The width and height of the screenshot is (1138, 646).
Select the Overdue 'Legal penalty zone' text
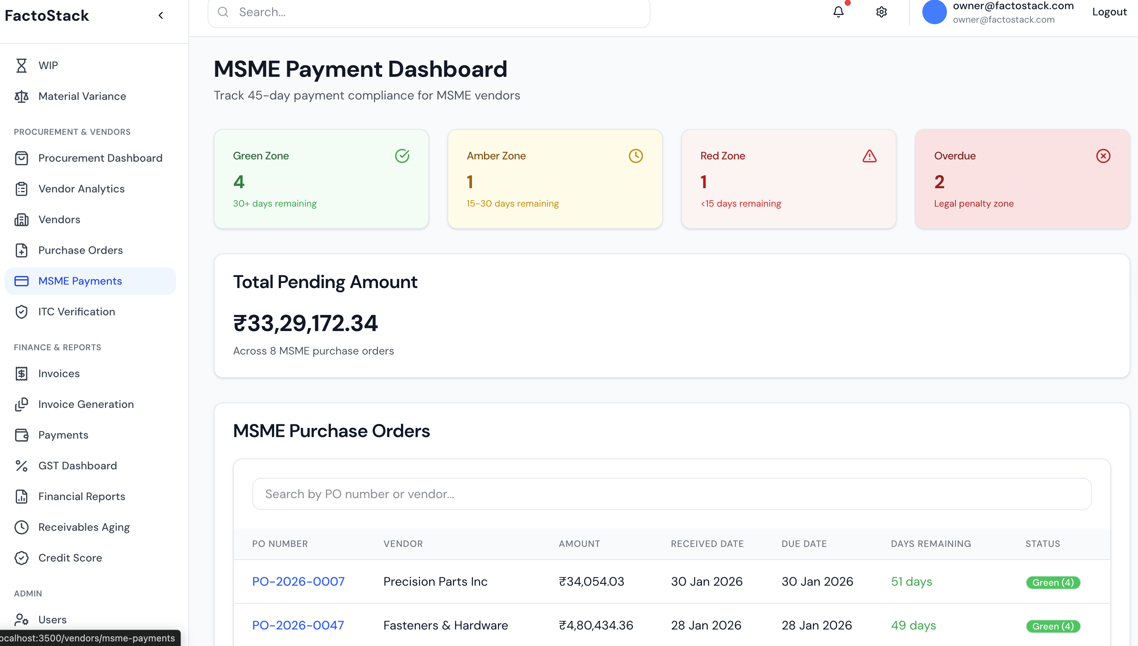974,203
